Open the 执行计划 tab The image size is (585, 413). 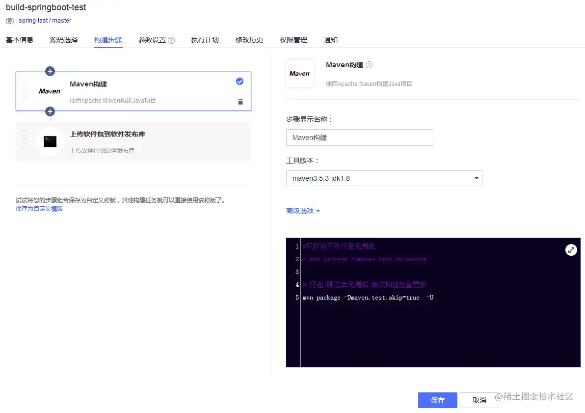coord(205,40)
